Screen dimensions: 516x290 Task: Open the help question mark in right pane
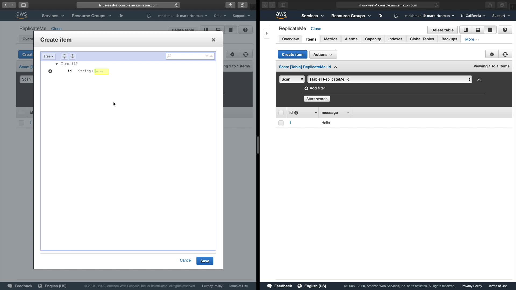coord(505,30)
